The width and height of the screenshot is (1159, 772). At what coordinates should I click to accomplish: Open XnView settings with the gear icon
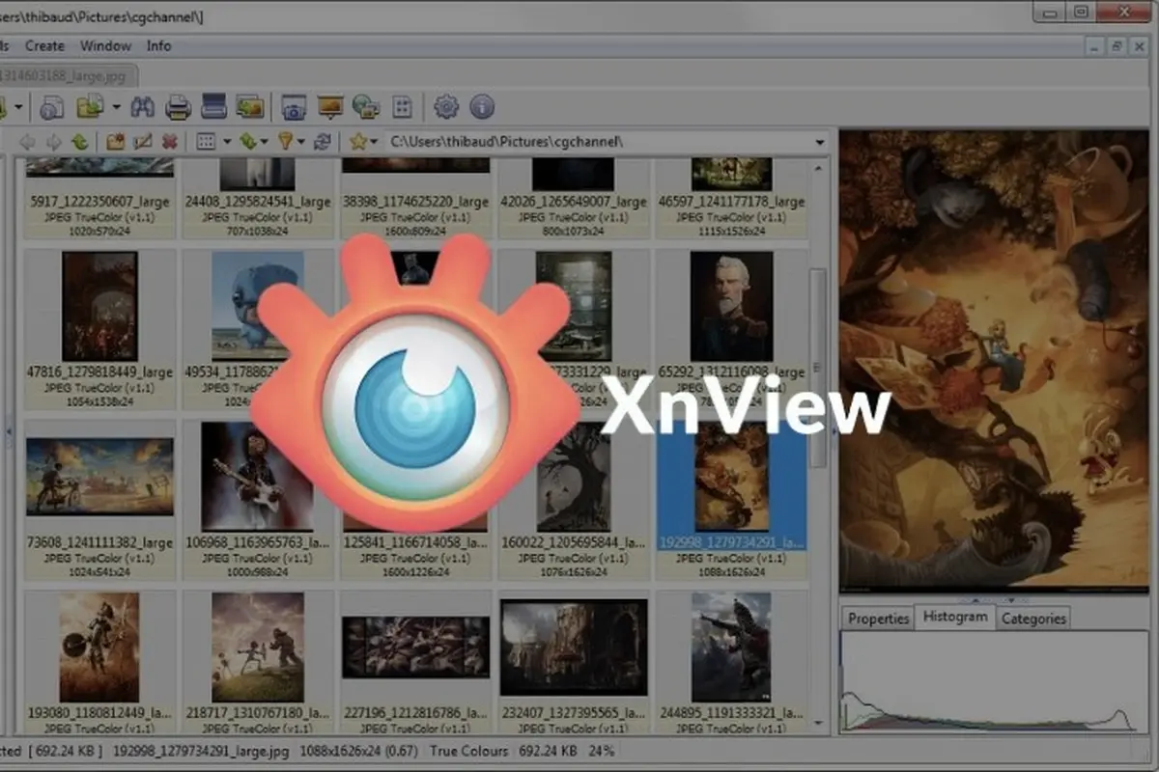coord(446,107)
